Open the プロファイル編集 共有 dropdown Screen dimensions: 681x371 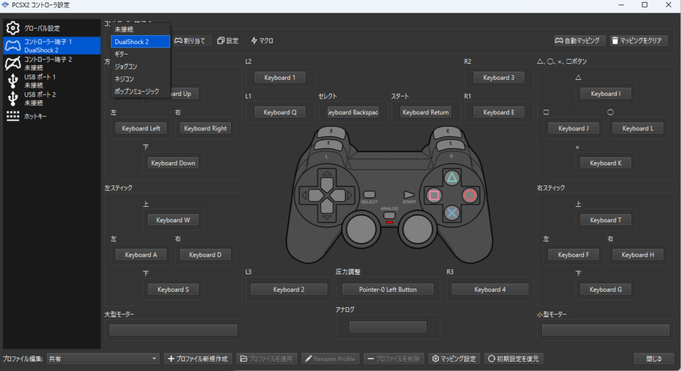[102, 359]
